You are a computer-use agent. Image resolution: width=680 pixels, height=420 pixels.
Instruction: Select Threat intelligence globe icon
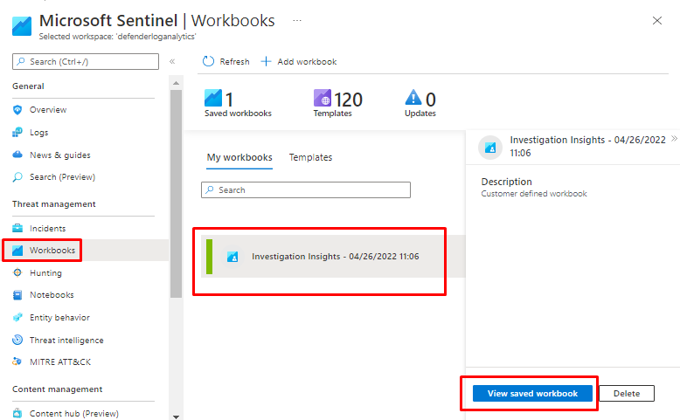[17, 341]
